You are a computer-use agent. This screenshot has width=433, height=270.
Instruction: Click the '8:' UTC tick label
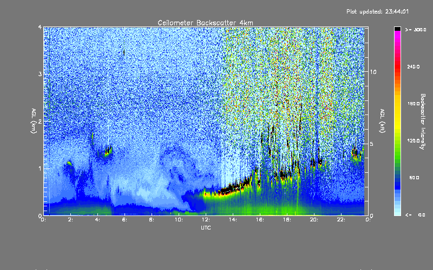tap(152, 220)
